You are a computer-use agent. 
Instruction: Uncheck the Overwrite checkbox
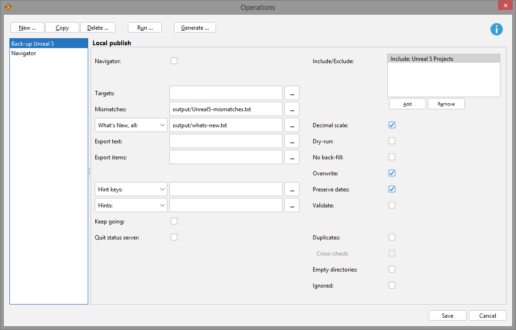click(392, 173)
